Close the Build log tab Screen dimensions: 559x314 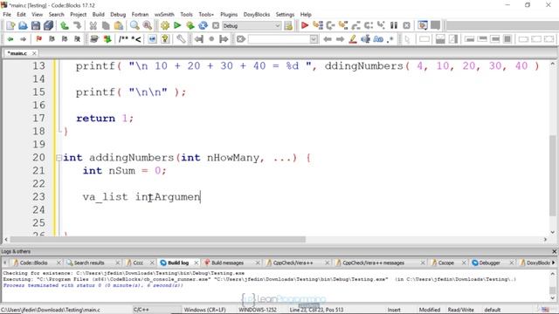tap(196, 263)
